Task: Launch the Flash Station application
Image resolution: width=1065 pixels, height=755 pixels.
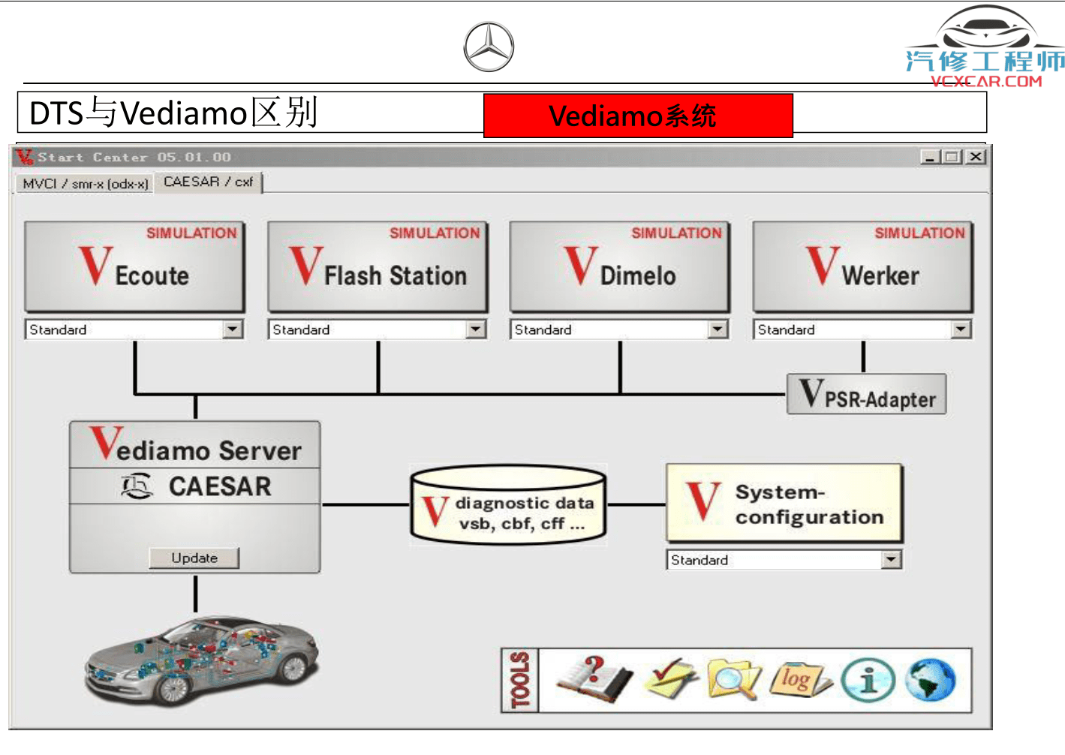Action: tap(378, 266)
